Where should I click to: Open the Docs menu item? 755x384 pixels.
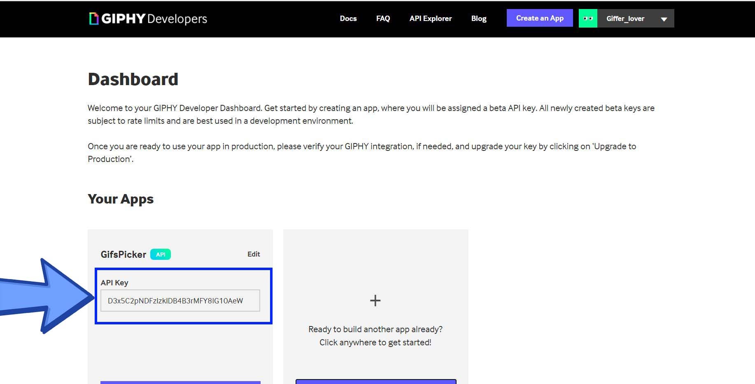(348, 19)
